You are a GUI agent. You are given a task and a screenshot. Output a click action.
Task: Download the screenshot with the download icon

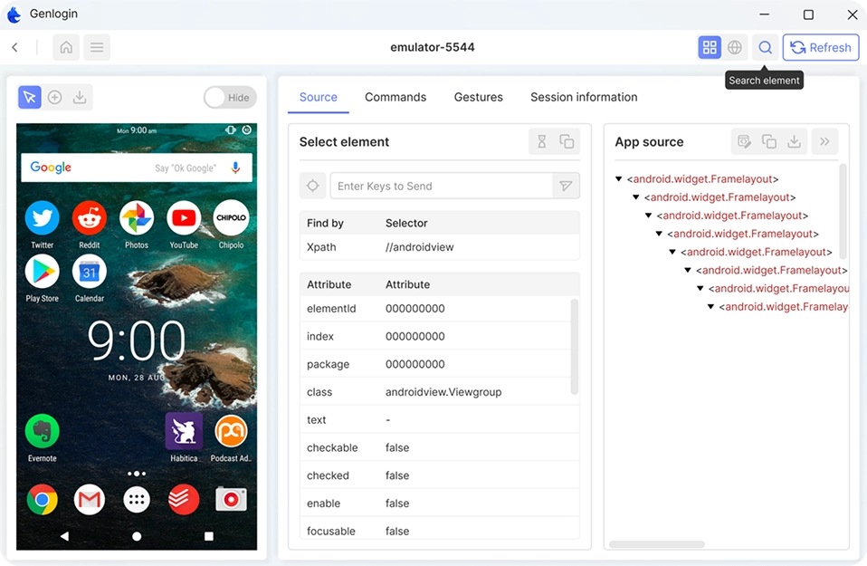pos(80,98)
